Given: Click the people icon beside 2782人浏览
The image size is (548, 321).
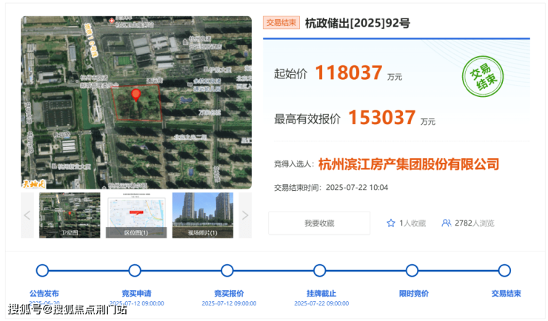Looking at the screenshot, I should click(x=447, y=223).
